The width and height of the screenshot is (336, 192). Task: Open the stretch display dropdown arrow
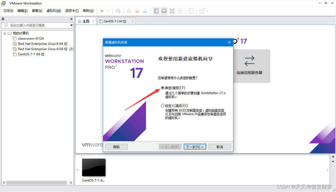tap(208, 11)
